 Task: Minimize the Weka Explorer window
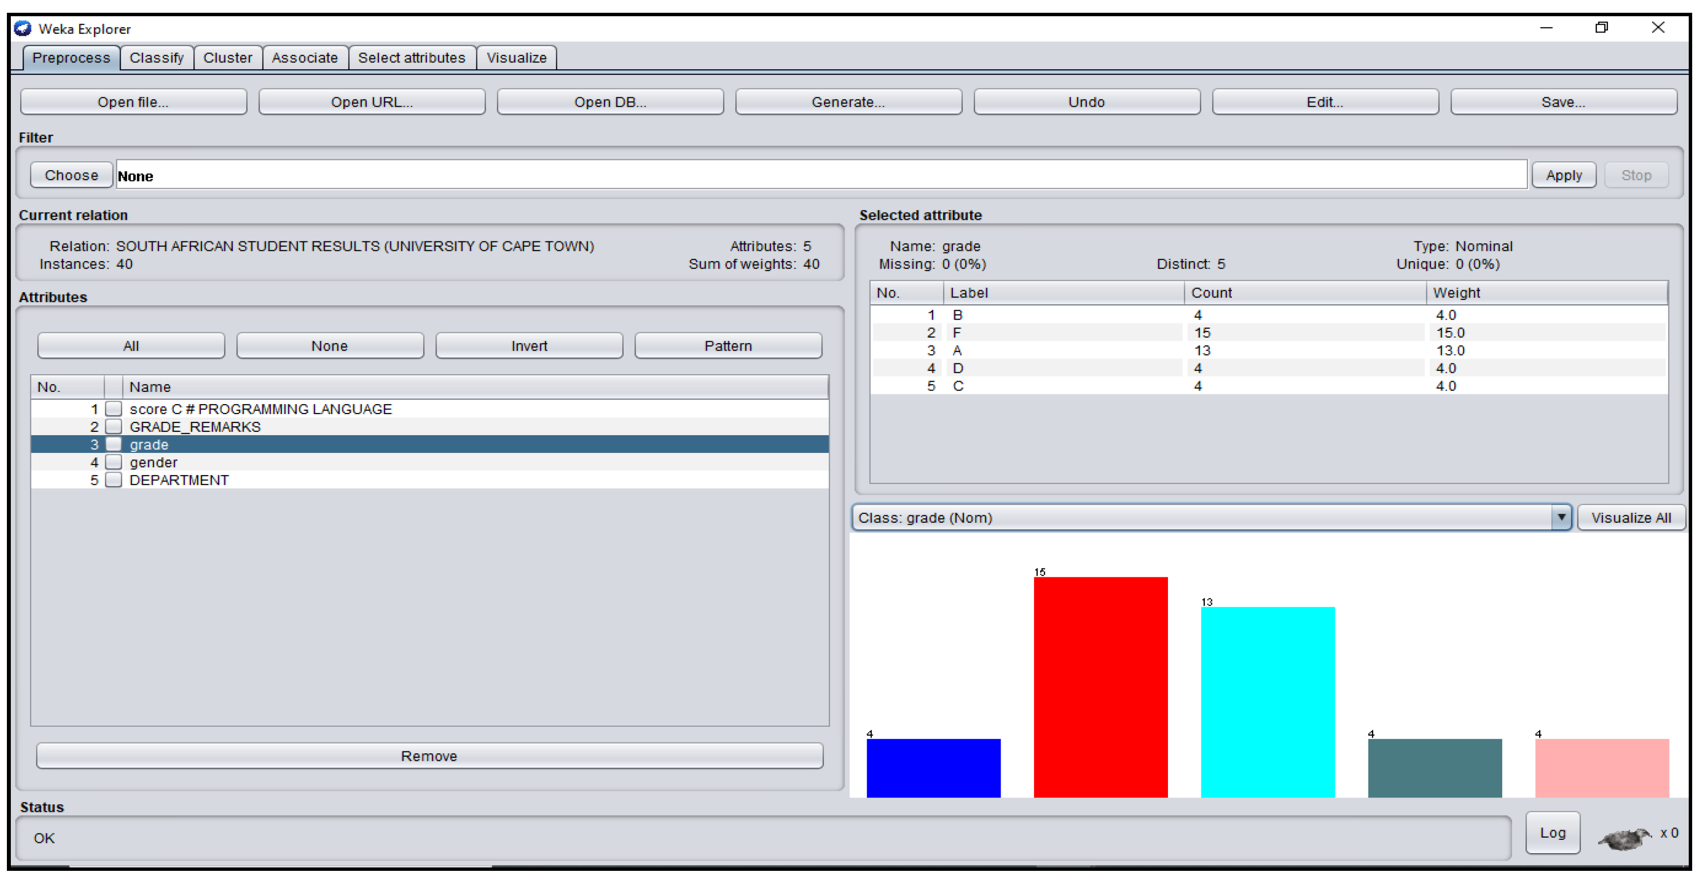coord(1545,28)
